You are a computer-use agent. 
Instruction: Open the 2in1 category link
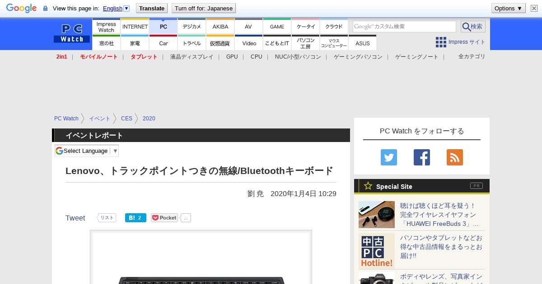61,57
